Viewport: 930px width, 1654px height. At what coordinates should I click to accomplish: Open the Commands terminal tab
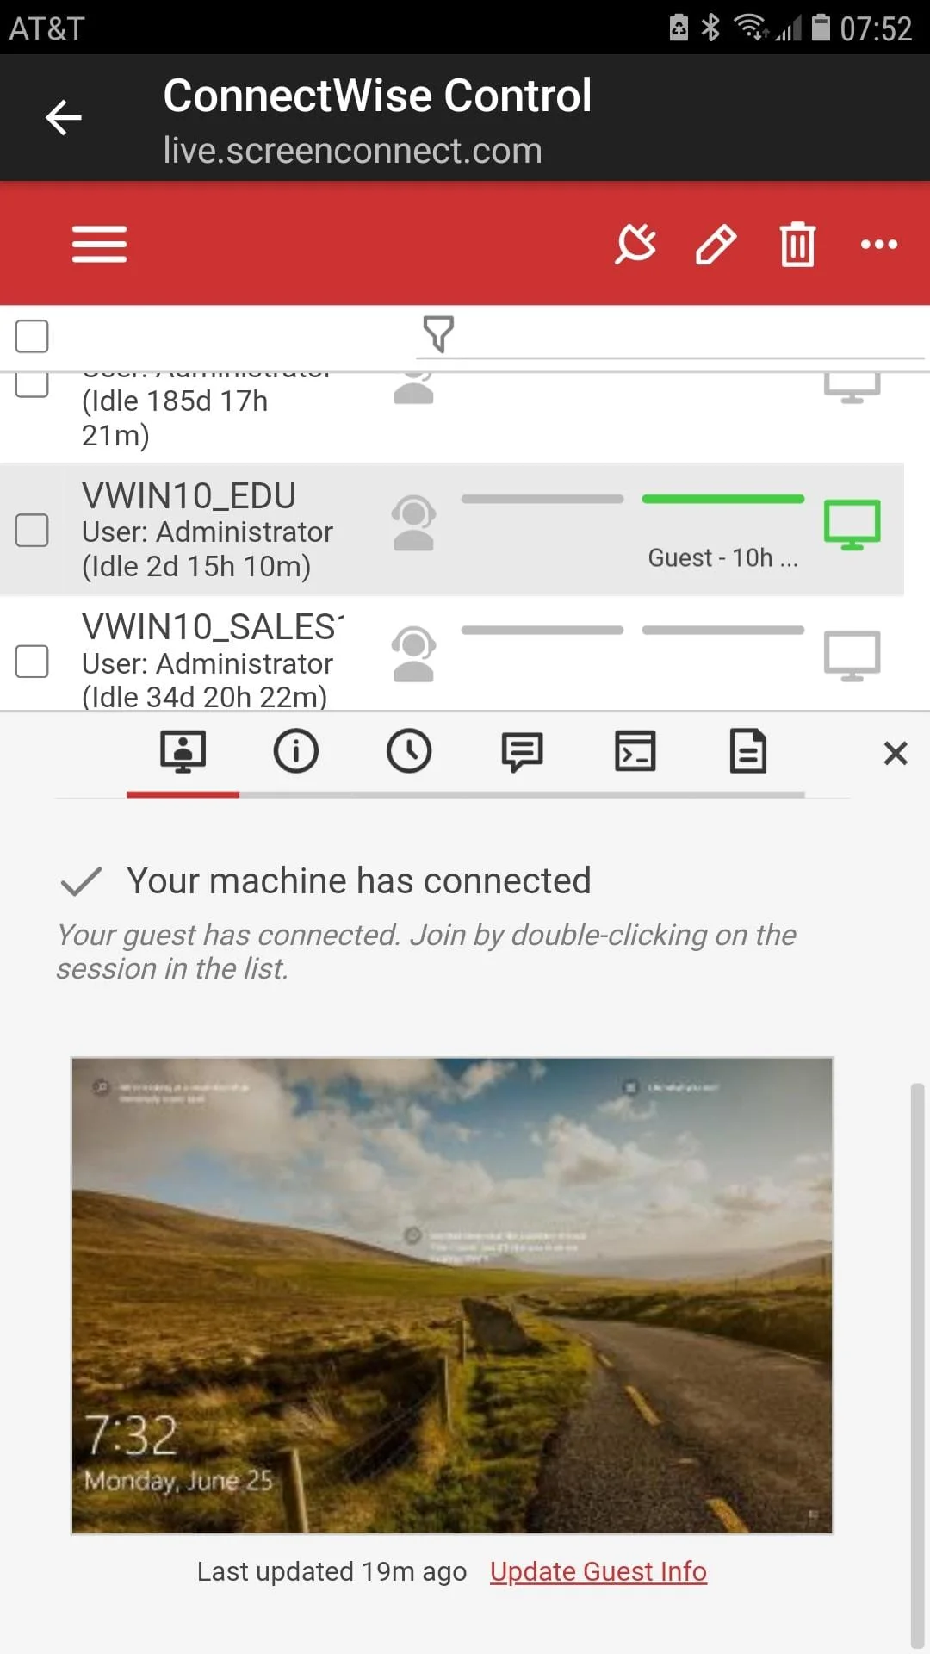[635, 751]
